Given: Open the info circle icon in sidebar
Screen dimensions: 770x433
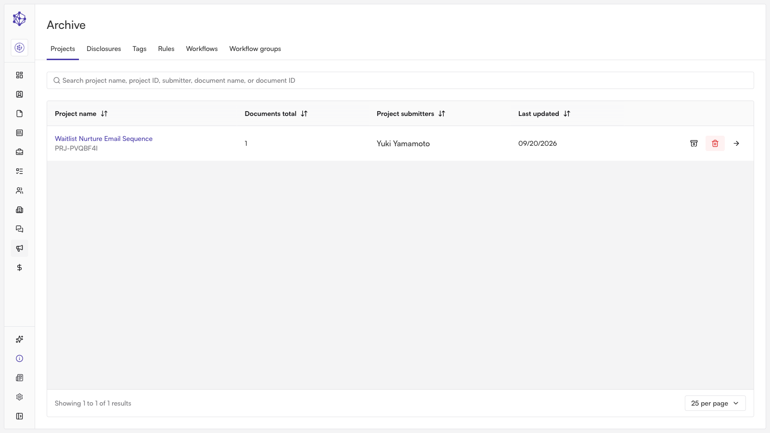Looking at the screenshot, I should coord(20,358).
